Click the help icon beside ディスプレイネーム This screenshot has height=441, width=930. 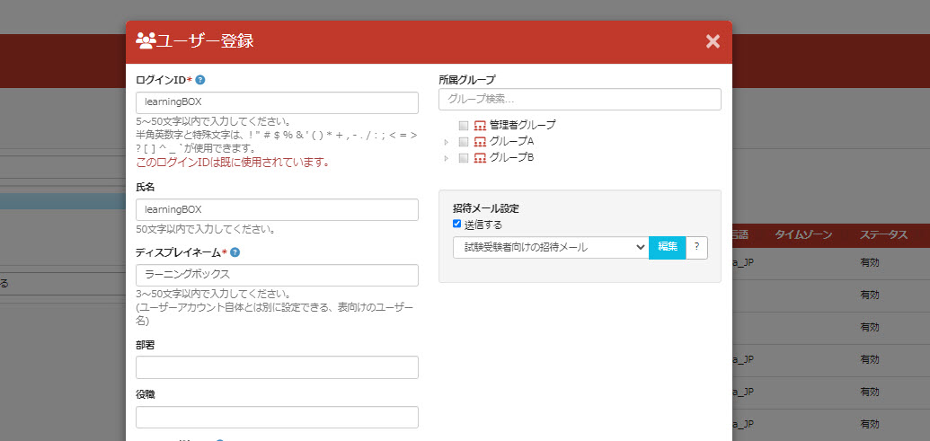[235, 253]
